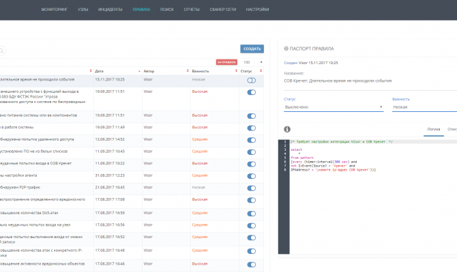Image resolution: width=457 pixels, height=273 pixels.
Task: Enable the status toggle for the 15.11.2017 rule
Action: click(251, 81)
